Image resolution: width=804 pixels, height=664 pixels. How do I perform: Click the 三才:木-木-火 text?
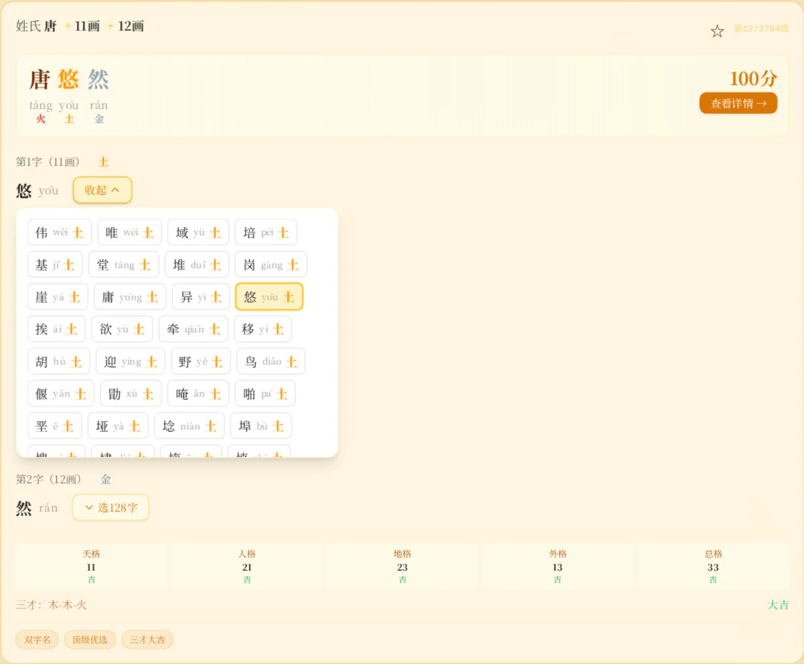pyautogui.click(x=52, y=605)
